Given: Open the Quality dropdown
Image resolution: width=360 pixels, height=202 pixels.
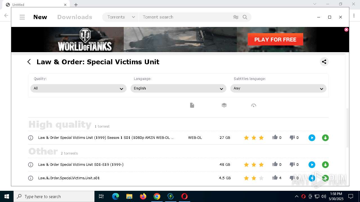Looking at the screenshot, I should [x=78, y=88].
